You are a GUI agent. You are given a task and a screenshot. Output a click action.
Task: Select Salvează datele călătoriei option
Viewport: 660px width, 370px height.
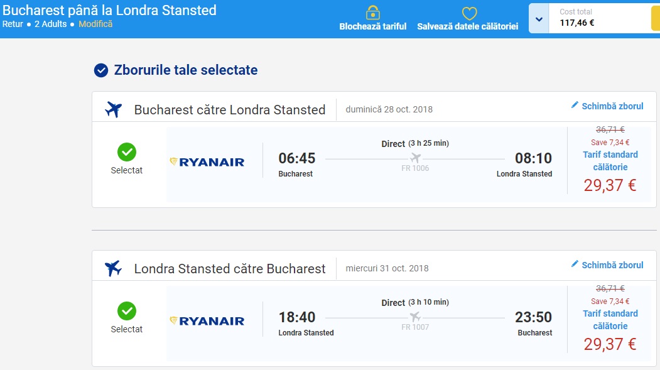pos(468,26)
